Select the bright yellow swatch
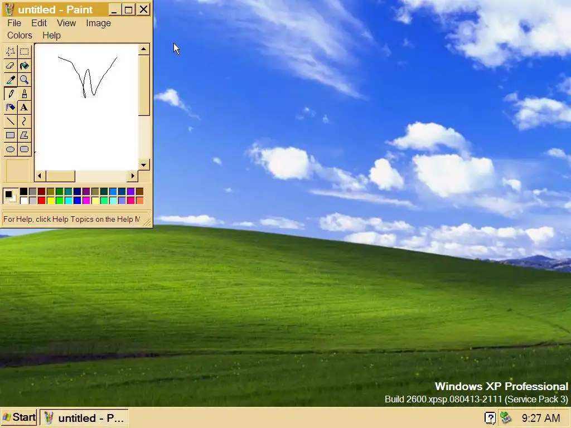 [51, 200]
